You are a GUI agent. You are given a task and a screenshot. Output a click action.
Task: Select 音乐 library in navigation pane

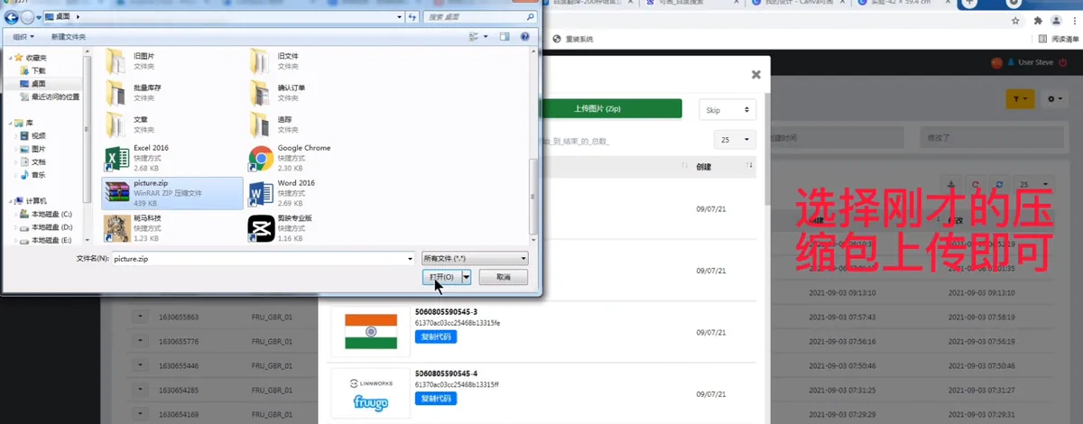[32, 175]
